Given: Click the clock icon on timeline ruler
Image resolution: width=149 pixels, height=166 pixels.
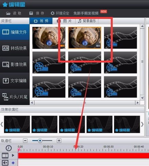Looking at the screenshot, I should [9, 148].
